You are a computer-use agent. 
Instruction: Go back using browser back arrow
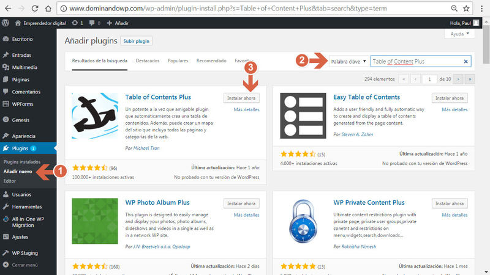[x=8, y=9]
